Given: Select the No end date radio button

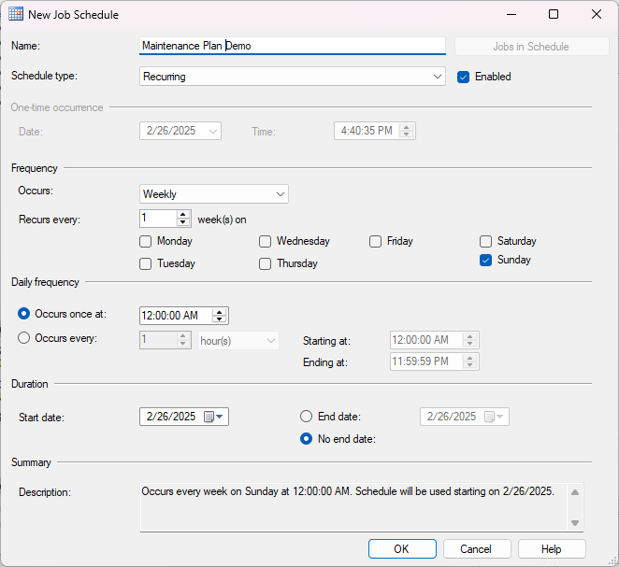Looking at the screenshot, I should click(307, 439).
